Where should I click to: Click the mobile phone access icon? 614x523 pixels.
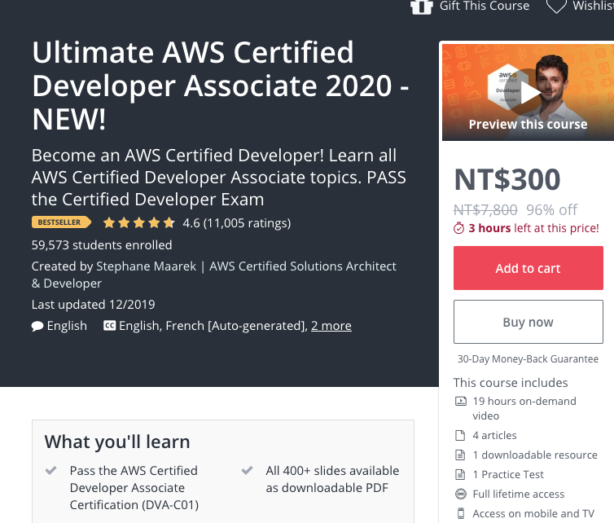[461, 513]
